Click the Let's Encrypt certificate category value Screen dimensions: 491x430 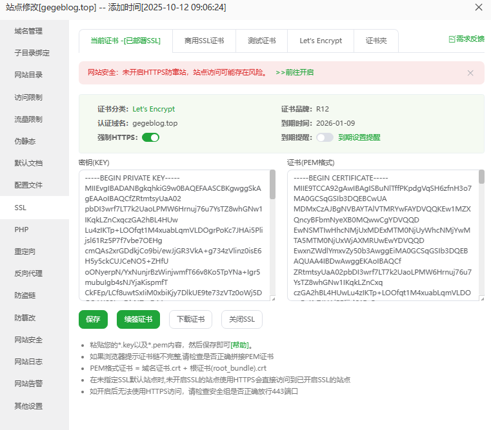pos(154,109)
